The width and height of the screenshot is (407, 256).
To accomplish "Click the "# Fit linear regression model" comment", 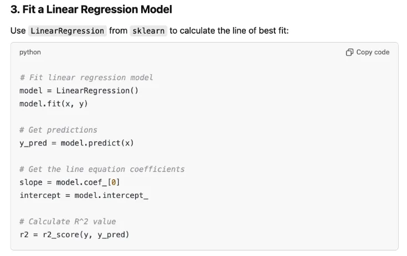I will point(86,77).
